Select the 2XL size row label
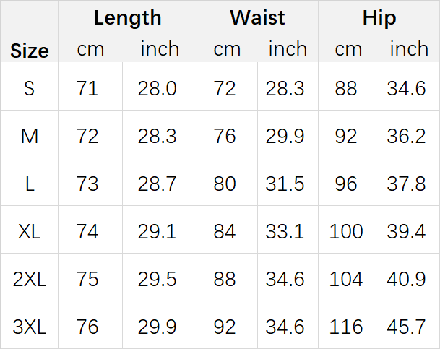The image size is (440, 349). (29, 279)
